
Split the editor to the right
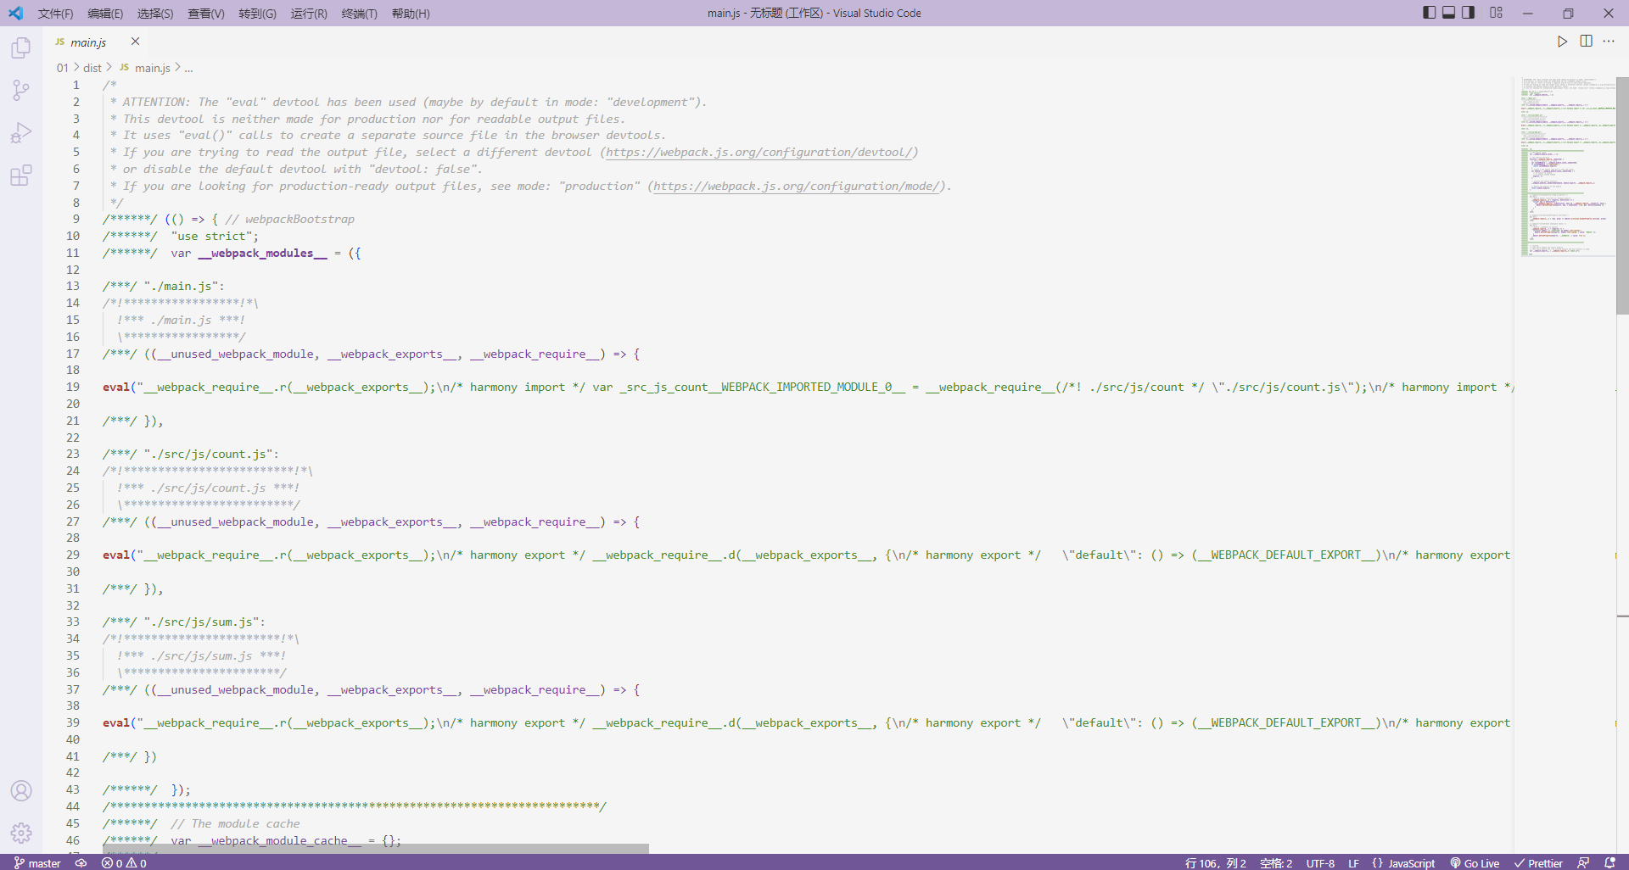click(x=1586, y=42)
